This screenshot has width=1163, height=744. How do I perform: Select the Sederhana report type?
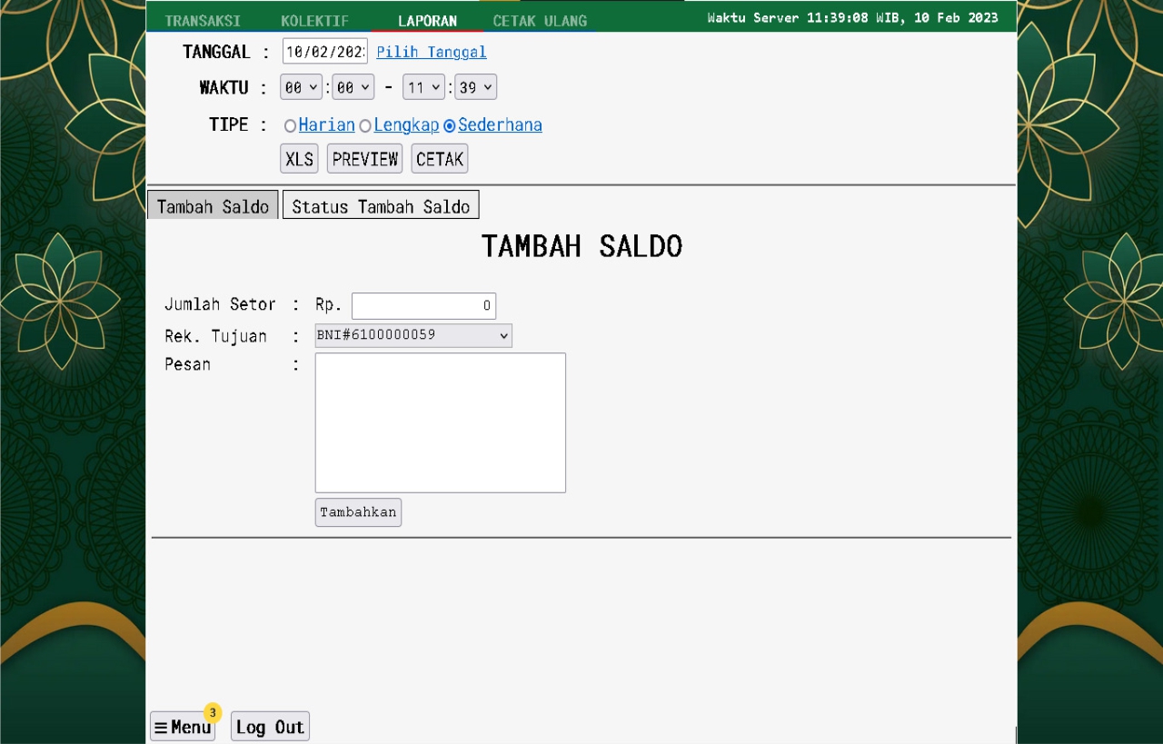tap(450, 125)
